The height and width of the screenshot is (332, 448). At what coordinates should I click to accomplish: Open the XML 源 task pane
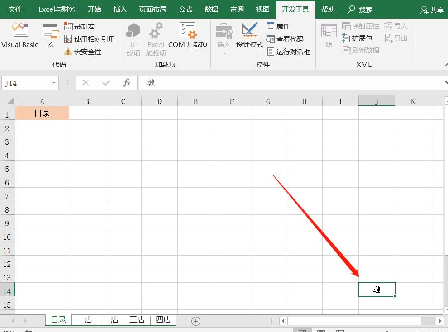click(x=329, y=36)
